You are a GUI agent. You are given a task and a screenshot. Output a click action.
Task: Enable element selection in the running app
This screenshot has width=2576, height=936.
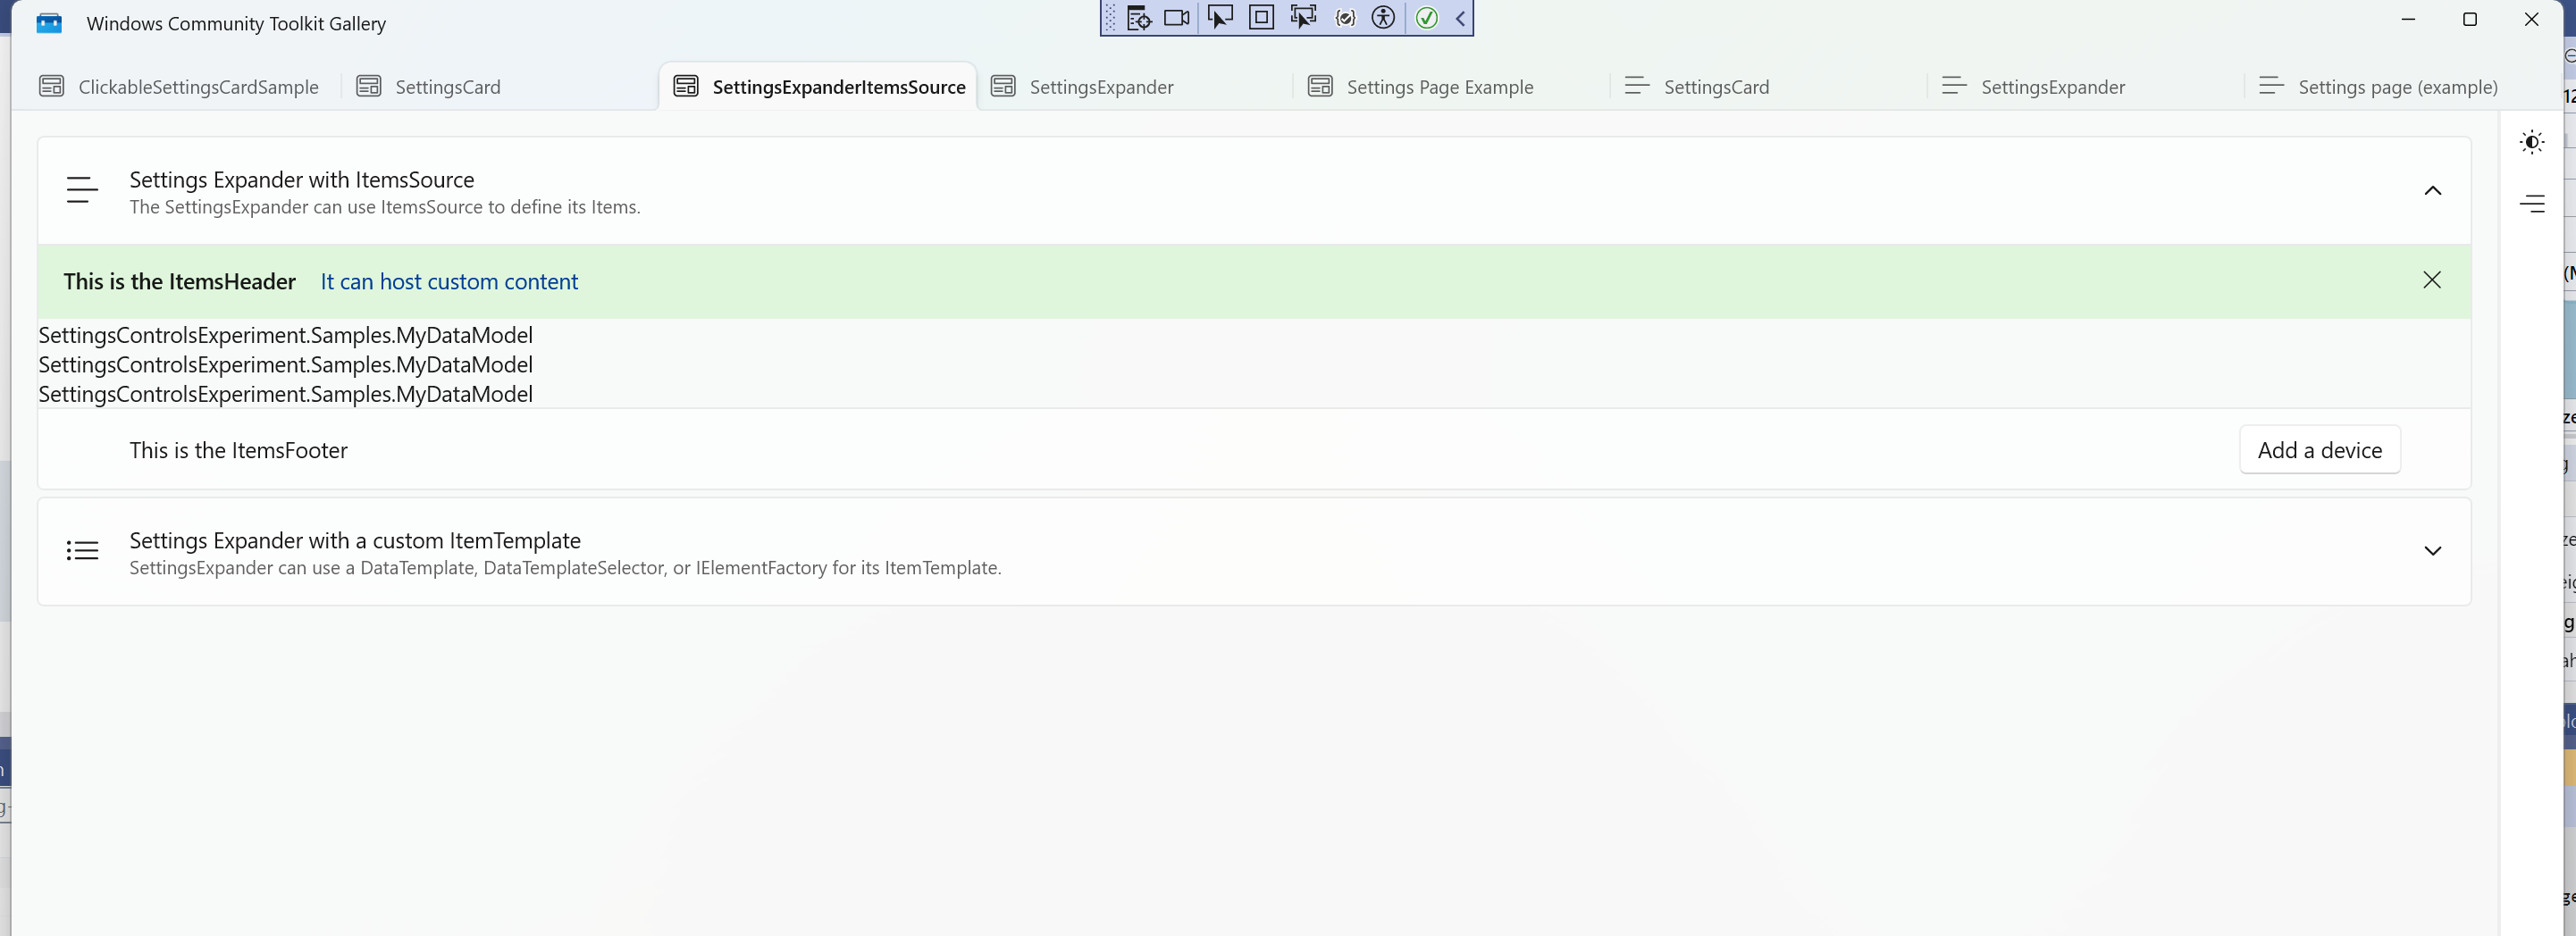[x=1220, y=18]
